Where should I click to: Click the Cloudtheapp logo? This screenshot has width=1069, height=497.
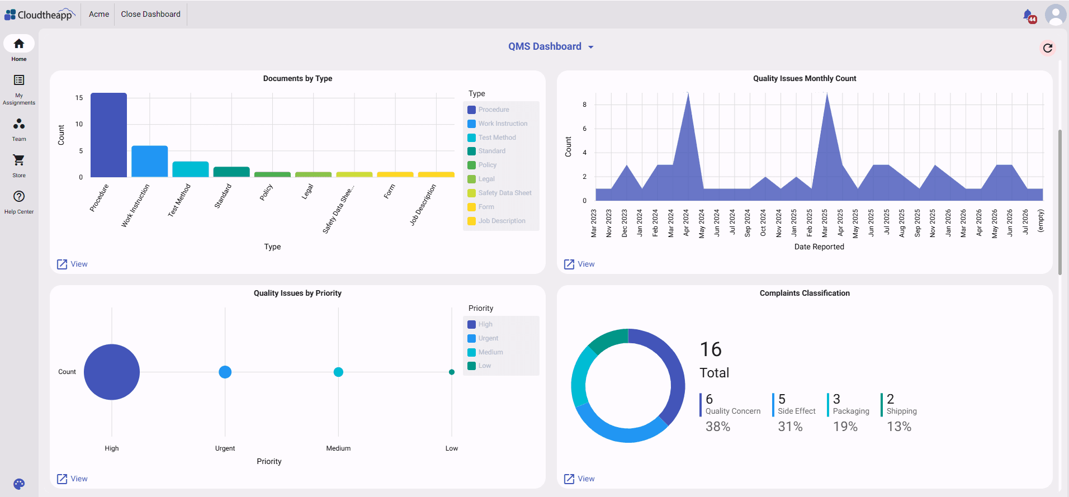(x=40, y=15)
